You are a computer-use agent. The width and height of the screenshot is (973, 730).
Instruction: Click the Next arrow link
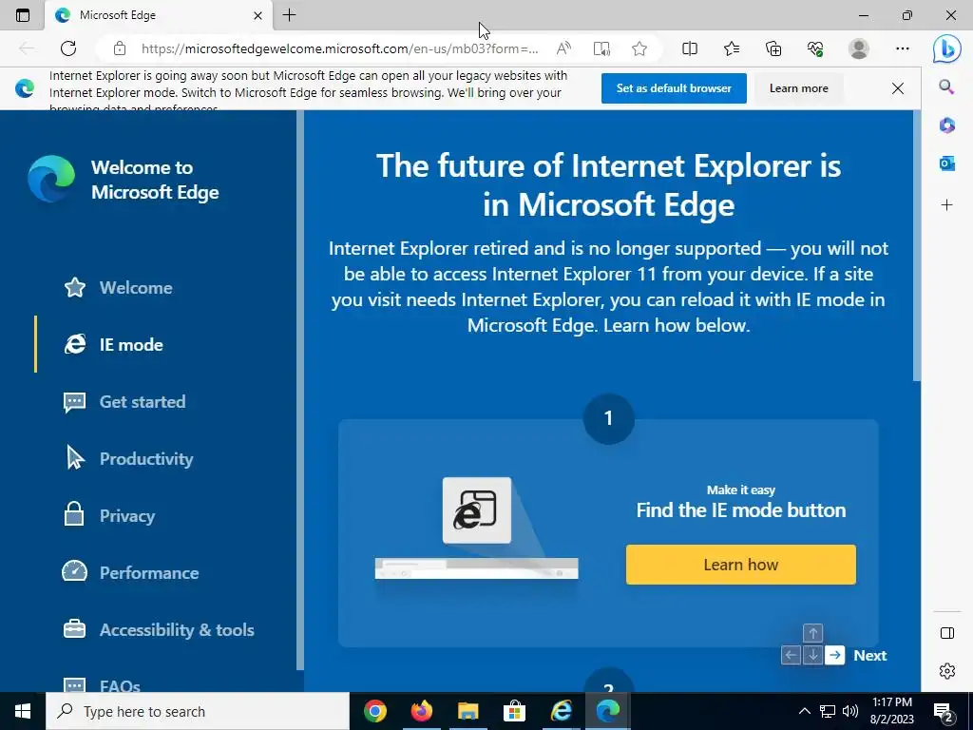[870, 656]
